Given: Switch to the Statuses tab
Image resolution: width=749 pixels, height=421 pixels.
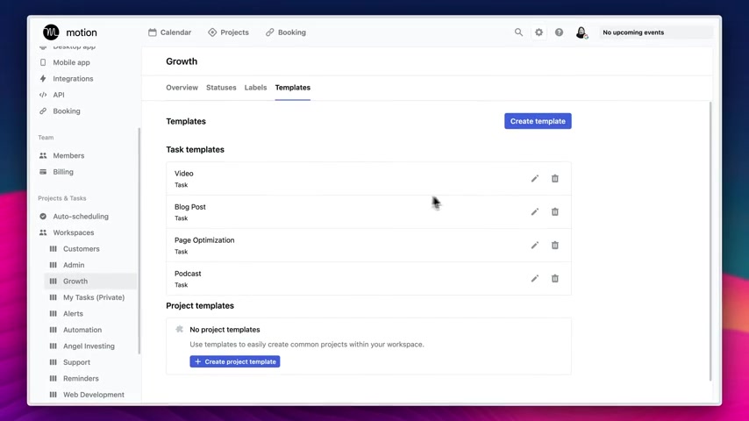Looking at the screenshot, I should [221, 88].
